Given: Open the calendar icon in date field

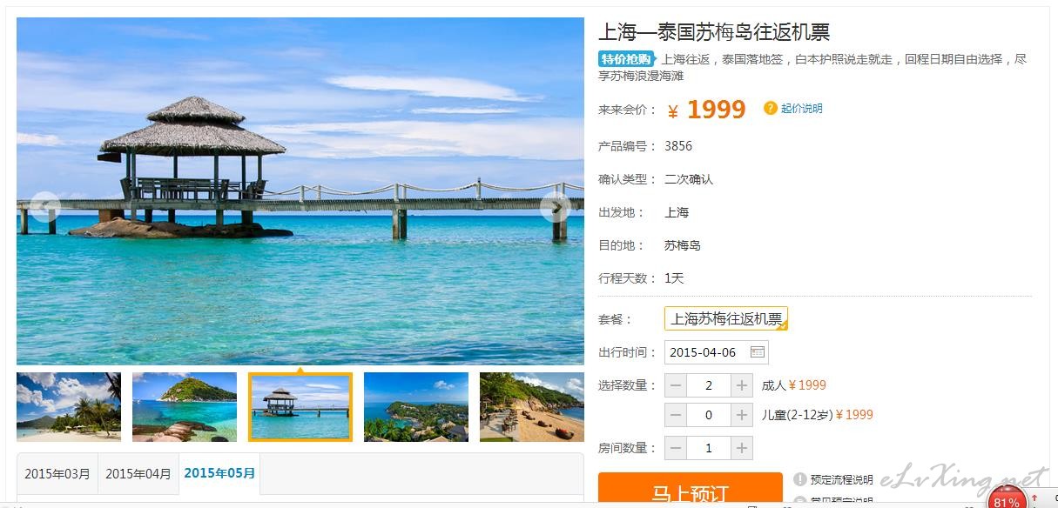Looking at the screenshot, I should pyautogui.click(x=757, y=352).
